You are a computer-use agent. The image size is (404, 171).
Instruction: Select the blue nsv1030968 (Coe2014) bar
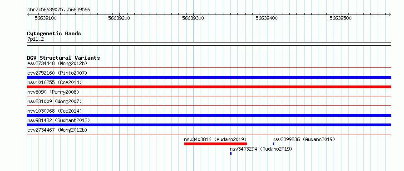tap(209, 115)
